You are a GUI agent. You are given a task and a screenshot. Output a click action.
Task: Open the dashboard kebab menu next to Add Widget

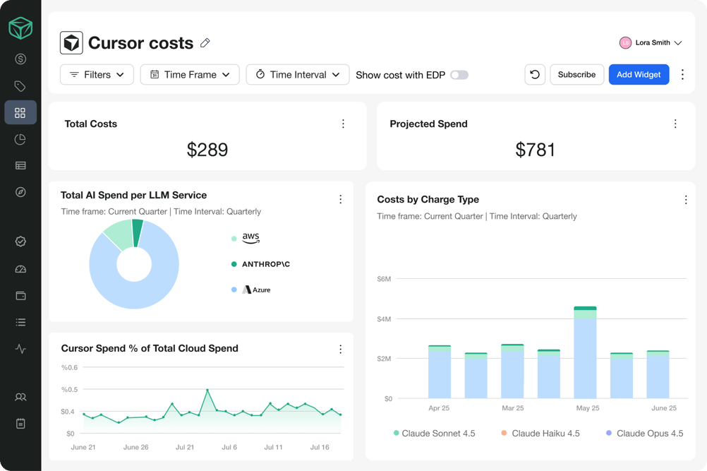682,74
